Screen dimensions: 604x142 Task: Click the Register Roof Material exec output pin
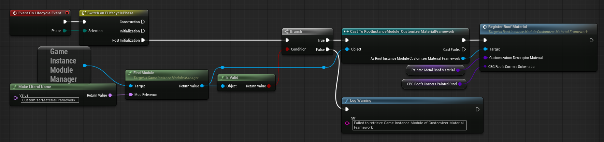pos(592,40)
